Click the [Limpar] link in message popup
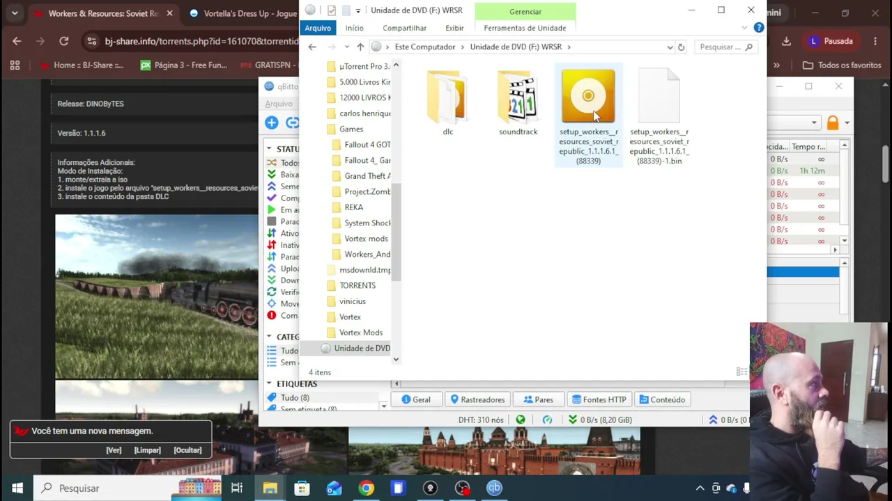The width and height of the screenshot is (892, 501). [147, 450]
